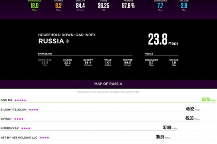
Task: Open the E-LIGHT-TELECOM provider link
Action: pyautogui.click(x=14, y=109)
